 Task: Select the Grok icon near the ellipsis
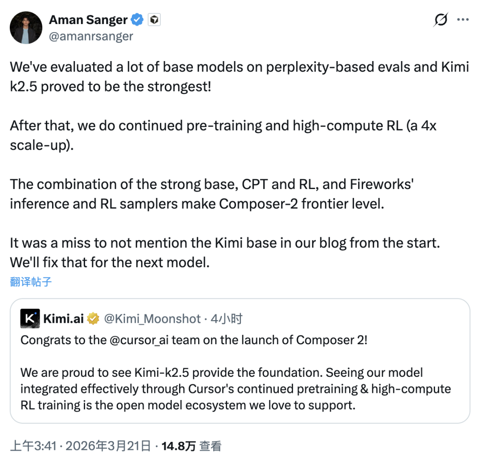coord(440,20)
